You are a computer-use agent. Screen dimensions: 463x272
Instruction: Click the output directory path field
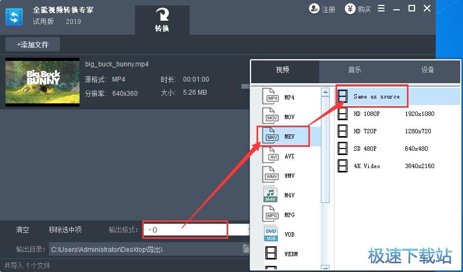146,249
